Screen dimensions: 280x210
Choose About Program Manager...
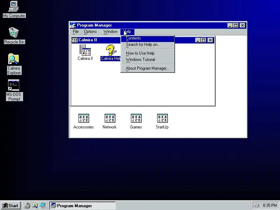(x=148, y=68)
